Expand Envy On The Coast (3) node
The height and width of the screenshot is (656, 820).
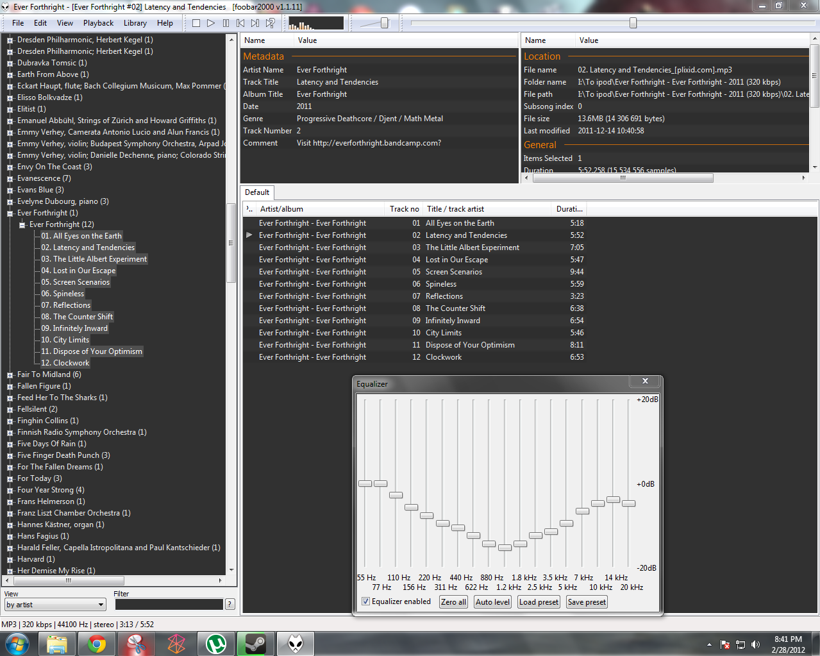tap(10, 167)
